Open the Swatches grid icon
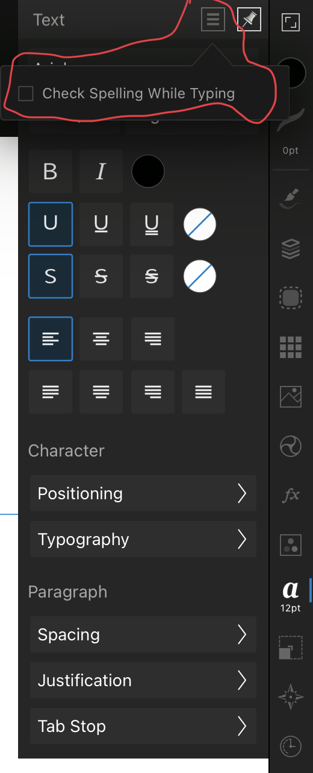 coord(291,348)
